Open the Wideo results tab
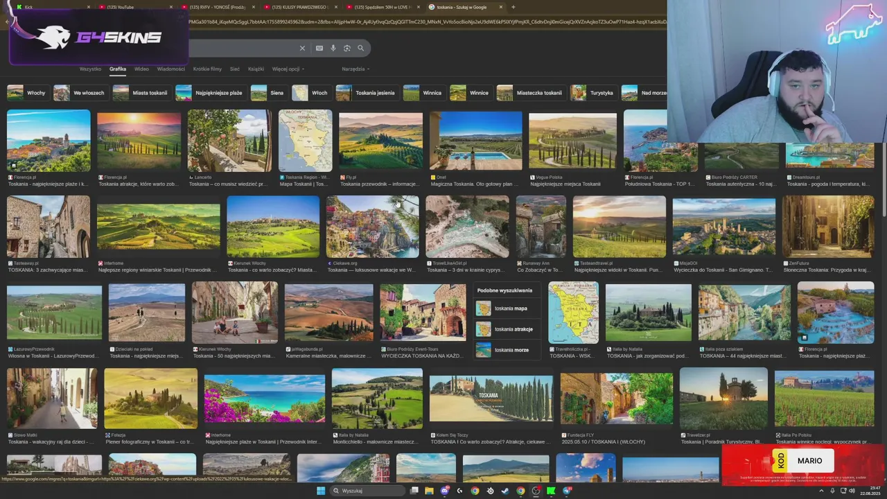Image resolution: width=887 pixels, height=499 pixels. (141, 69)
